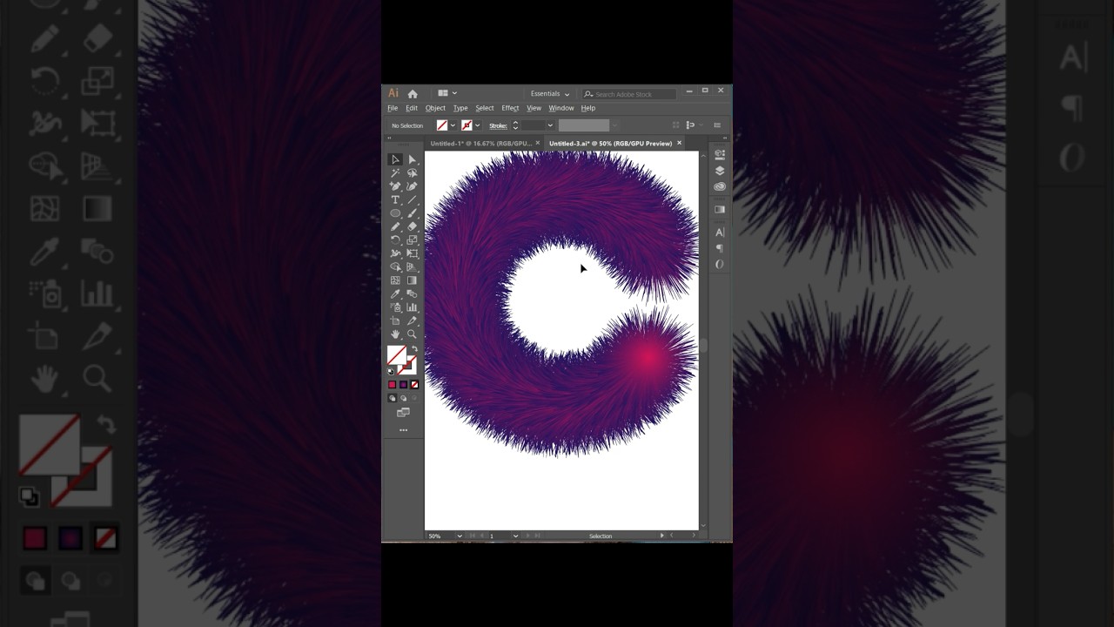Click the Home icon

(x=413, y=94)
